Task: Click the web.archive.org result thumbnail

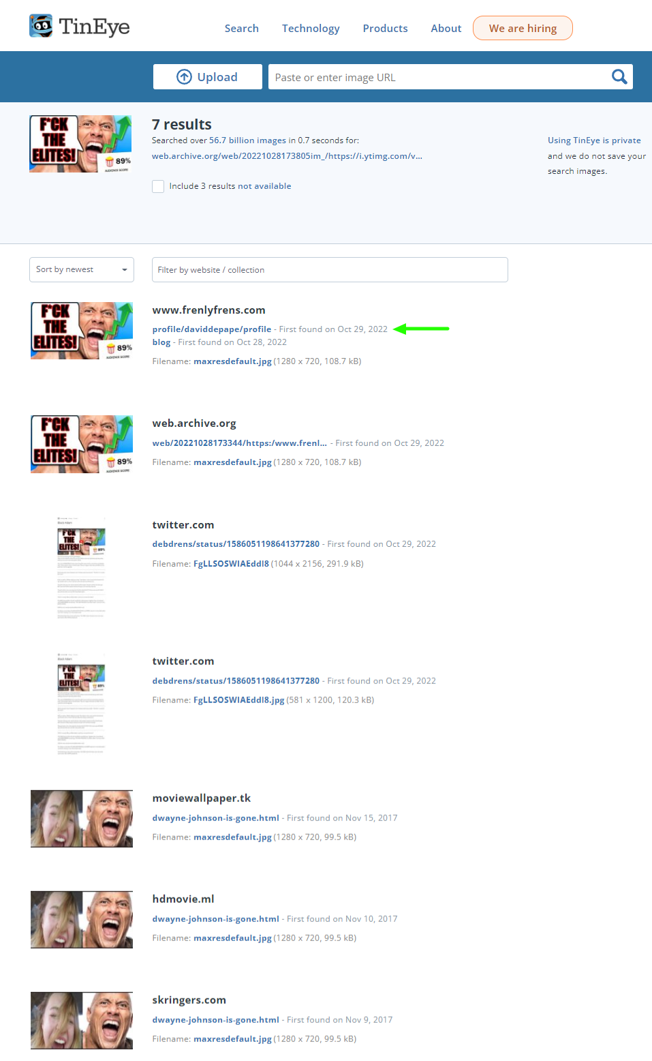Action: (x=82, y=444)
